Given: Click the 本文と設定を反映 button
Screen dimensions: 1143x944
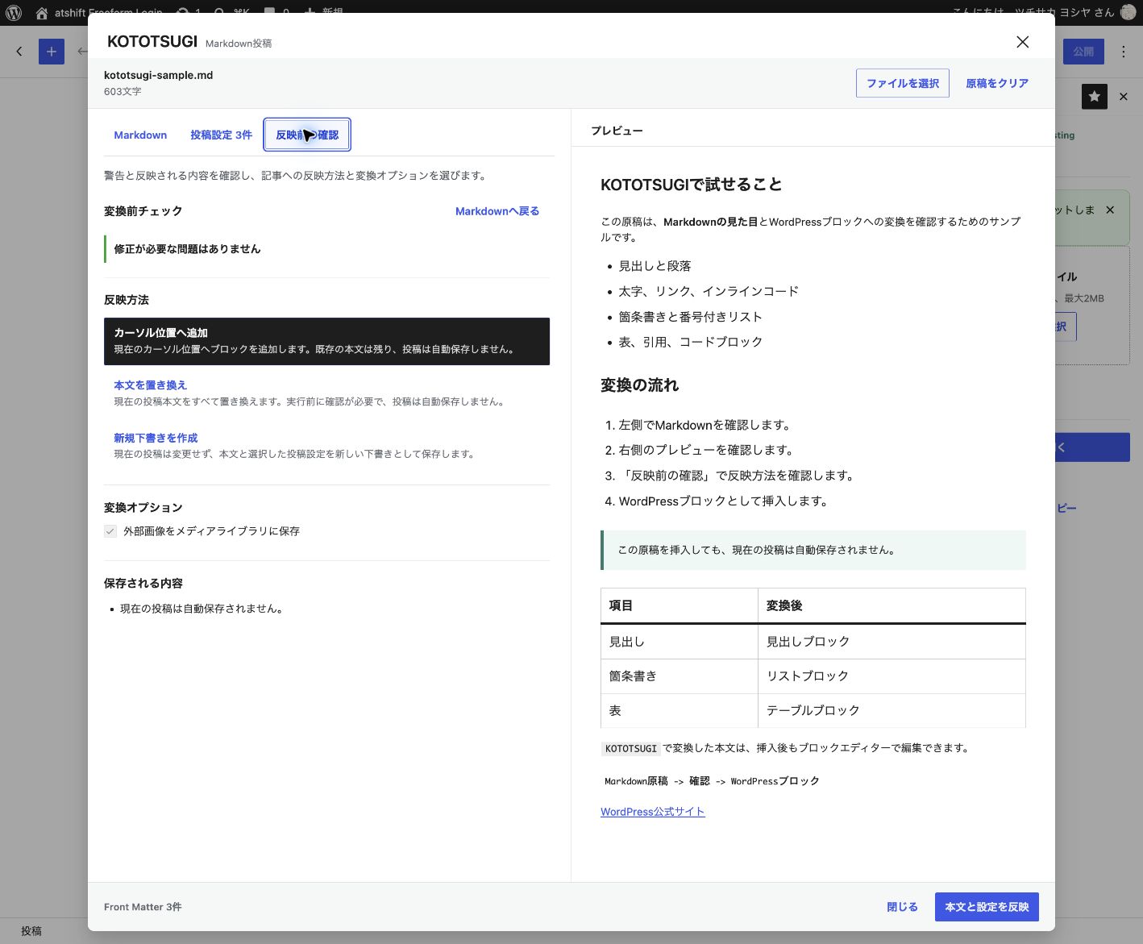Looking at the screenshot, I should (x=987, y=907).
